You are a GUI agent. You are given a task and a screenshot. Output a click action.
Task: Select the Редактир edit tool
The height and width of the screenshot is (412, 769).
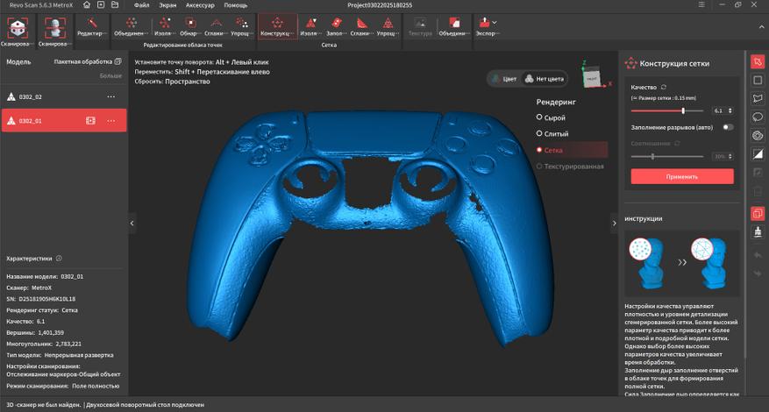[92, 26]
